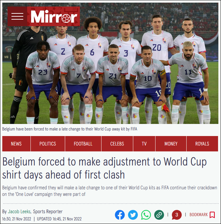
Task: Copy article link with chain icon
Action: tap(159, 215)
